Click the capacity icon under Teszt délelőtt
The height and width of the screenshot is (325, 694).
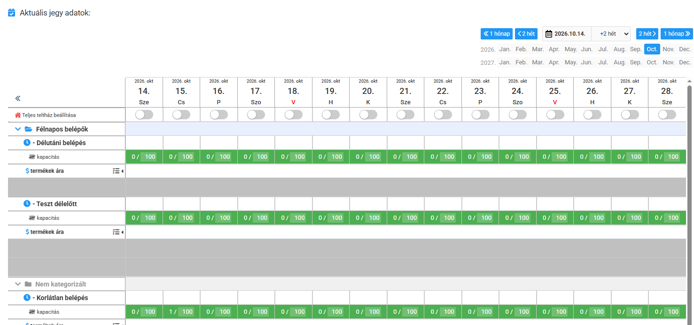pos(32,218)
